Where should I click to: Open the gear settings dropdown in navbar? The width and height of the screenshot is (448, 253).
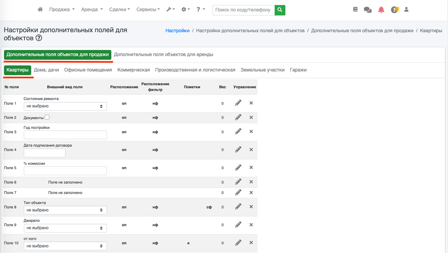[185, 10]
